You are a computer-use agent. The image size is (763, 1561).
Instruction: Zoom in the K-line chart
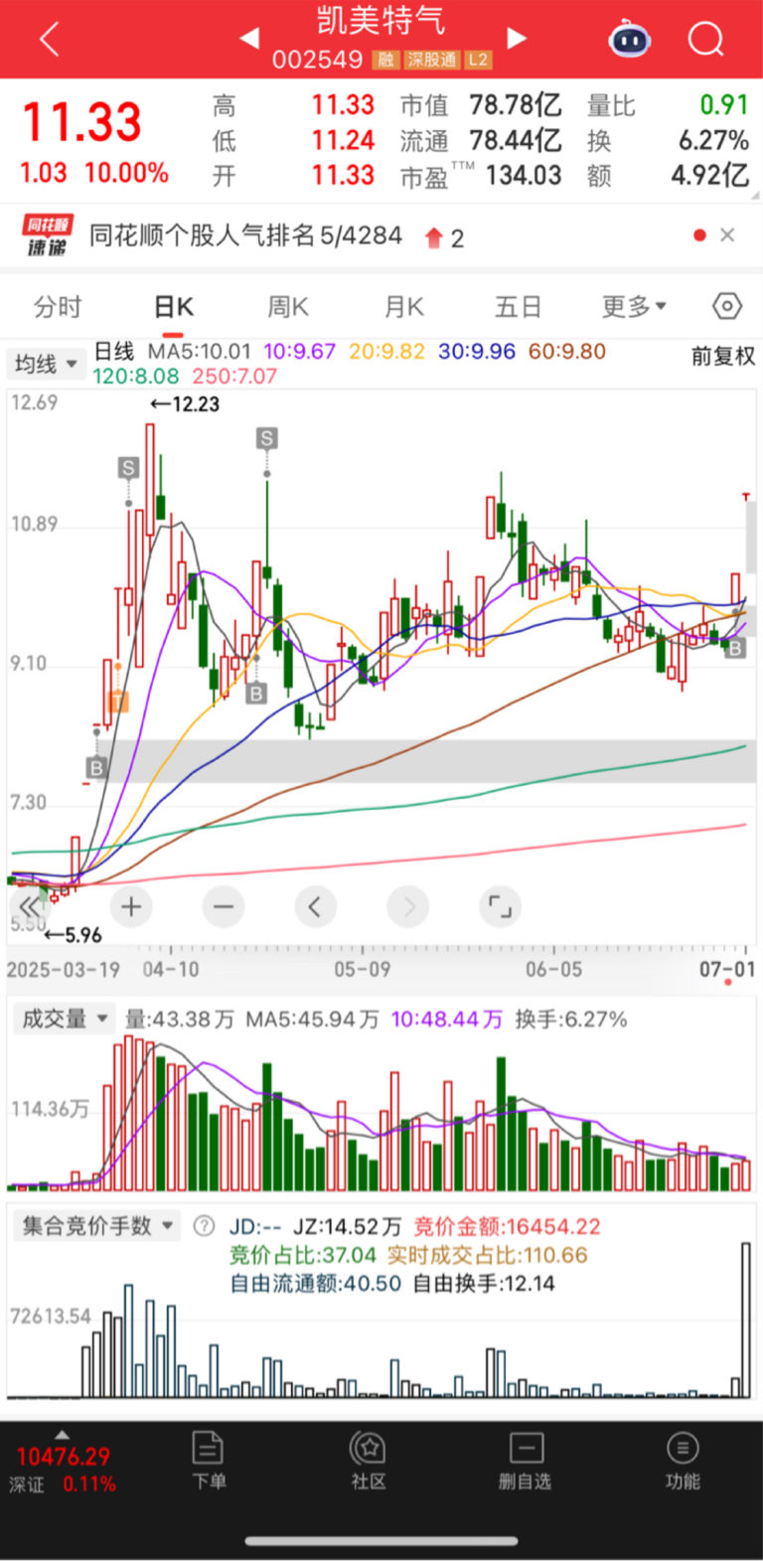131,906
